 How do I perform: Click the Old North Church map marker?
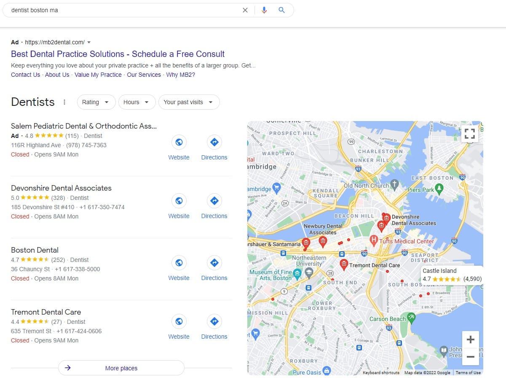[x=394, y=184]
